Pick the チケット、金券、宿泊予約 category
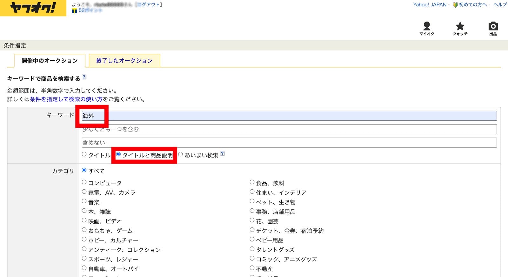This screenshot has width=508, height=277. [252, 230]
